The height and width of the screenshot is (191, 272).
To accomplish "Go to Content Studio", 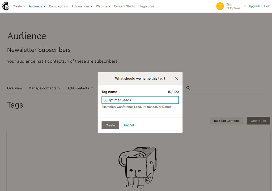I will tap(124, 6).
